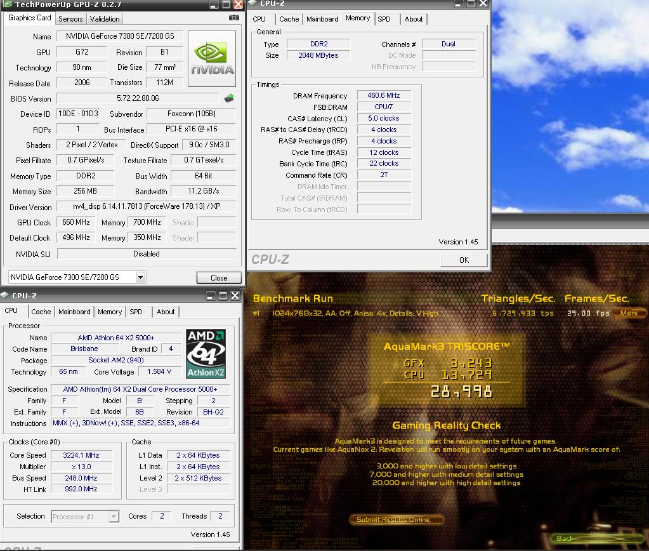Image resolution: width=649 pixels, height=551 pixels.
Task: Click the Default Clock value 496 MHz
Action: (x=76, y=237)
